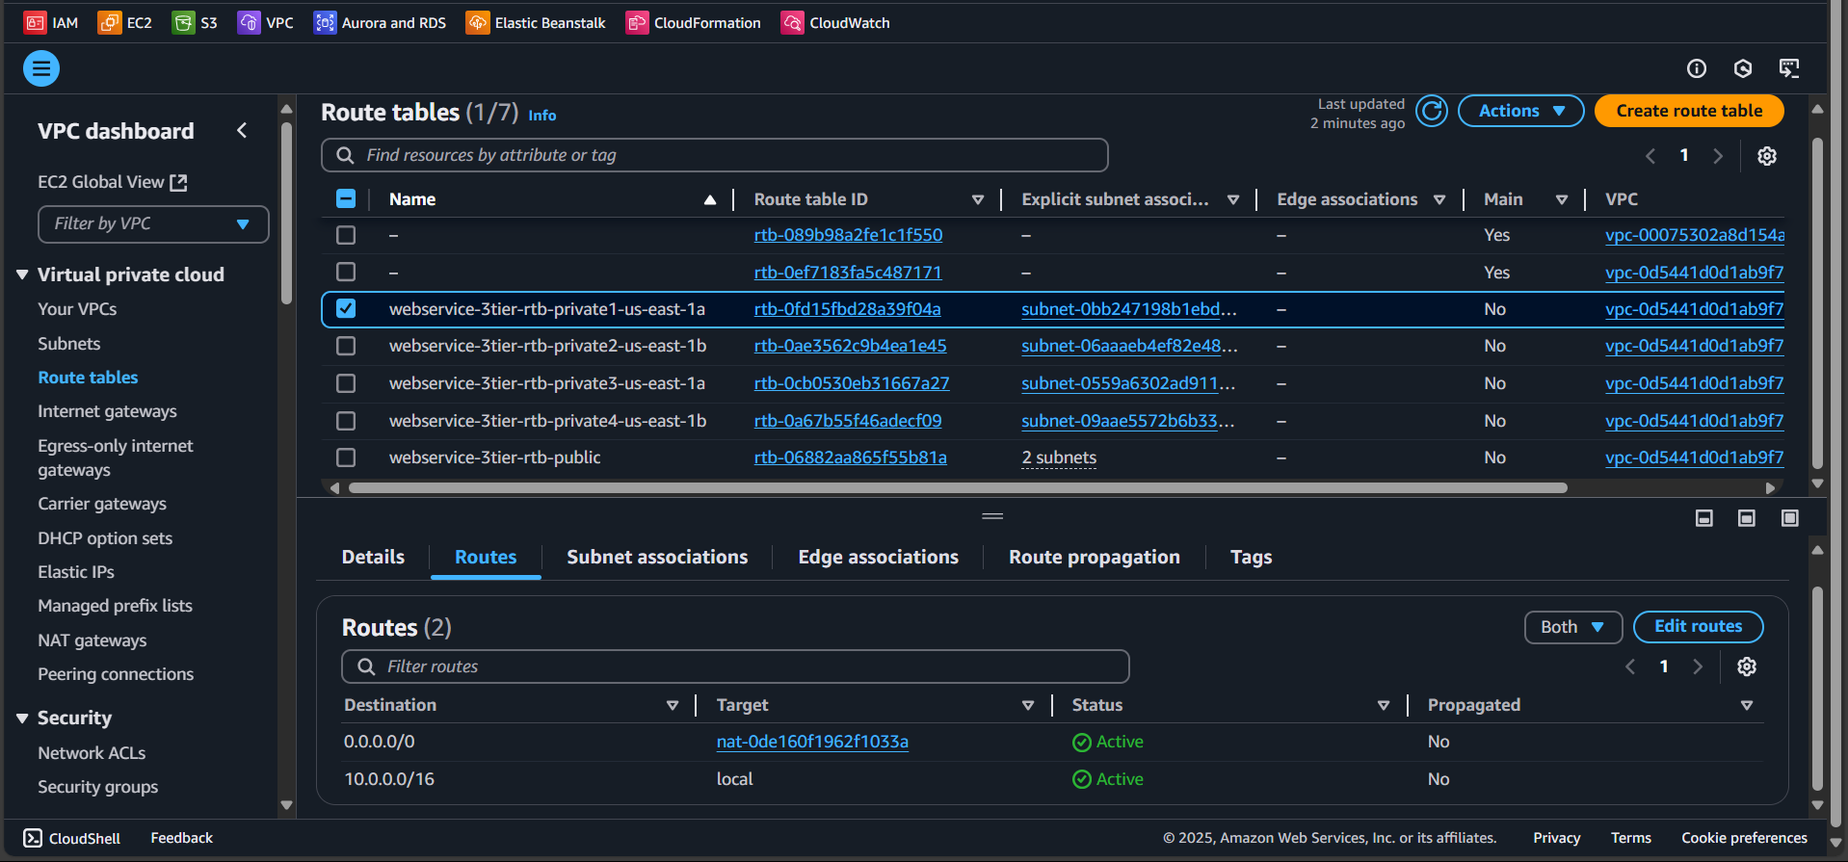Image resolution: width=1848 pixels, height=862 pixels.
Task: Collapse the VPC dashboard sidebar
Action: click(x=242, y=130)
